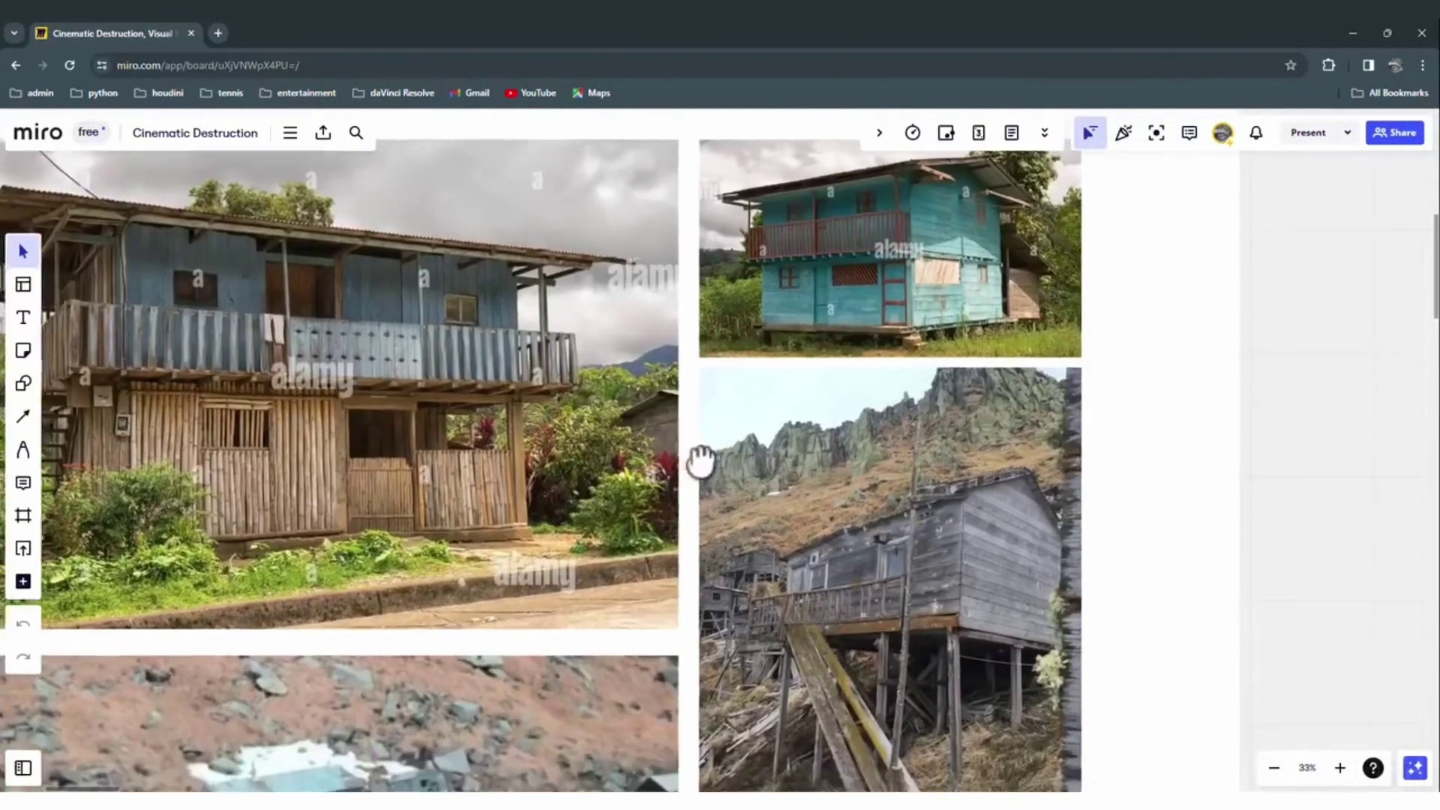Open the Notes app
1440x810 pixels.
tap(1012, 133)
